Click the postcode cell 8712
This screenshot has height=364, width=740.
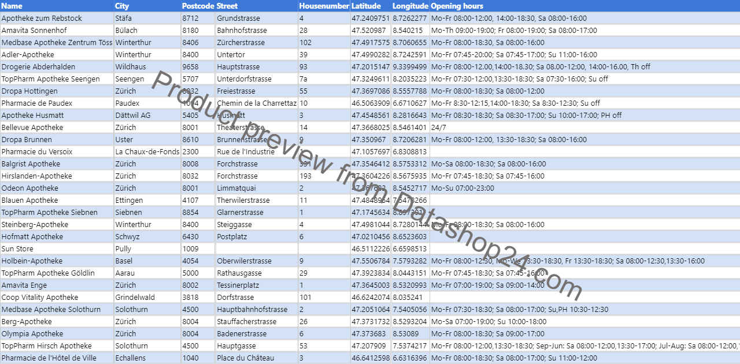coord(198,18)
